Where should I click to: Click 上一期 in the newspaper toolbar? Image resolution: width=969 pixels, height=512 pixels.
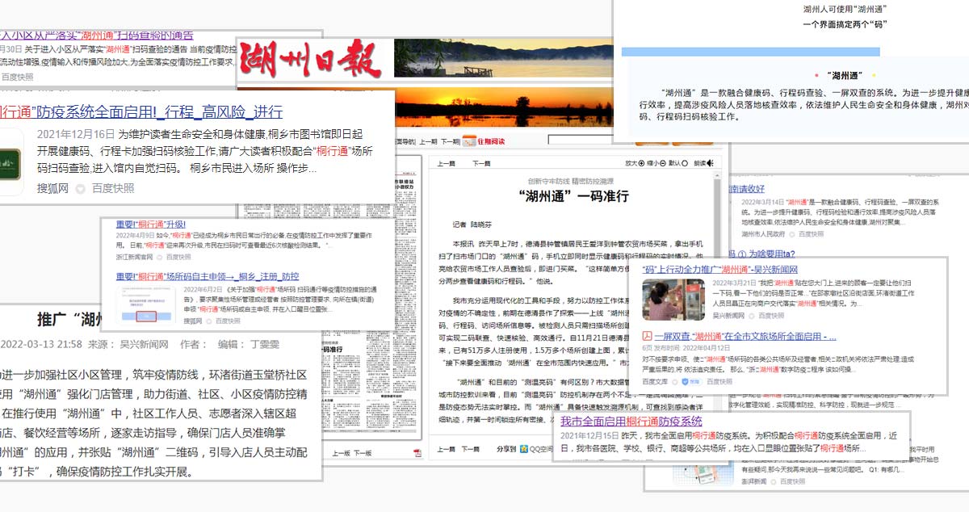click(428, 141)
